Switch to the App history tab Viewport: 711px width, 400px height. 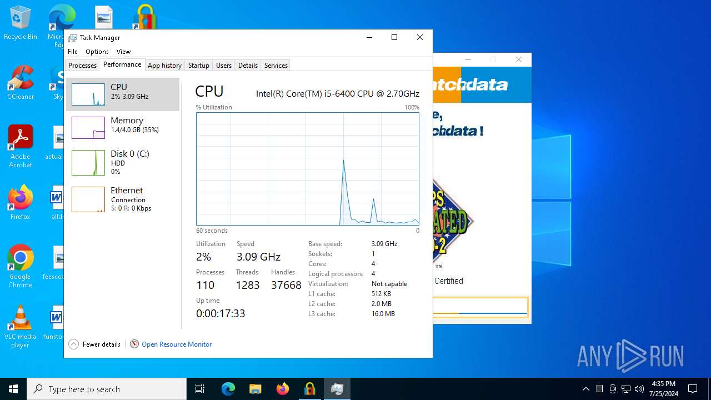pos(164,66)
